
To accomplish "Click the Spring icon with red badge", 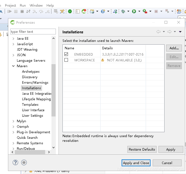I will point(84,11).
